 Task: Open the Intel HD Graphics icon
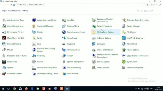point(124,38)
